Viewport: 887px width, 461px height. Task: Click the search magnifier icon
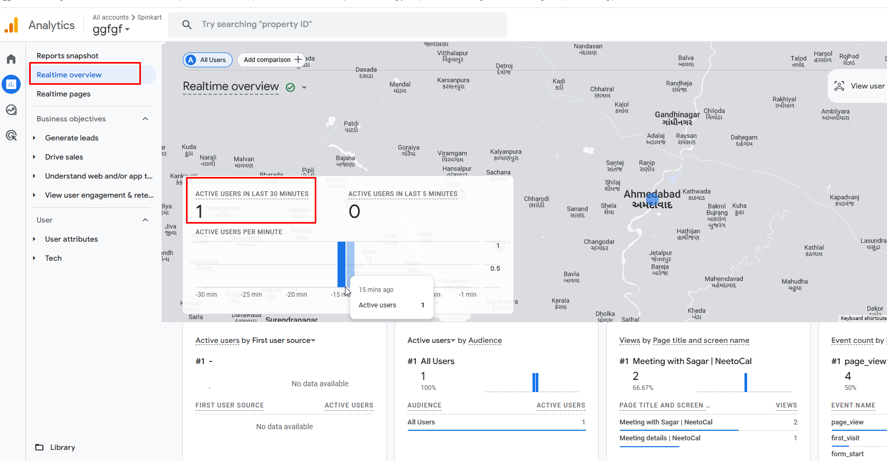(x=187, y=24)
